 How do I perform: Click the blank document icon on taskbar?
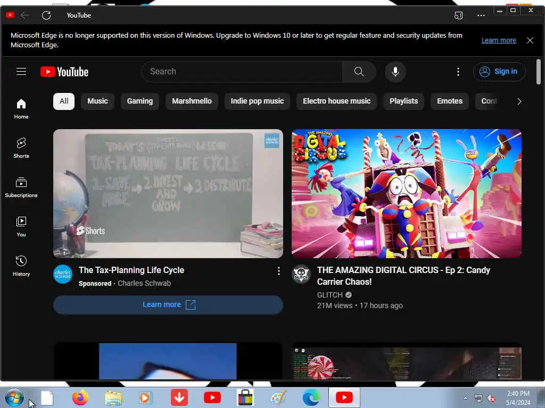[x=47, y=398]
